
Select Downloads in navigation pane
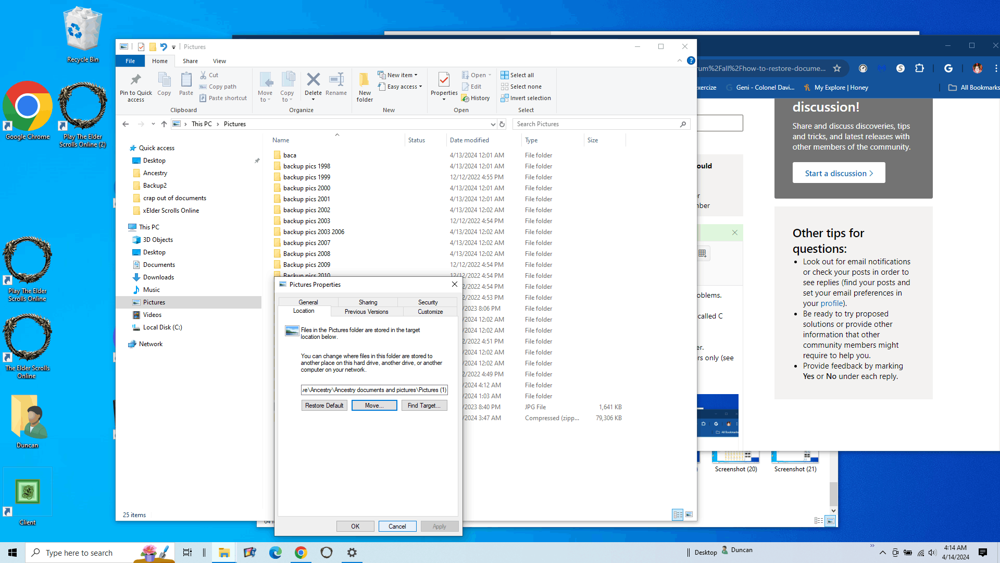[x=158, y=277]
